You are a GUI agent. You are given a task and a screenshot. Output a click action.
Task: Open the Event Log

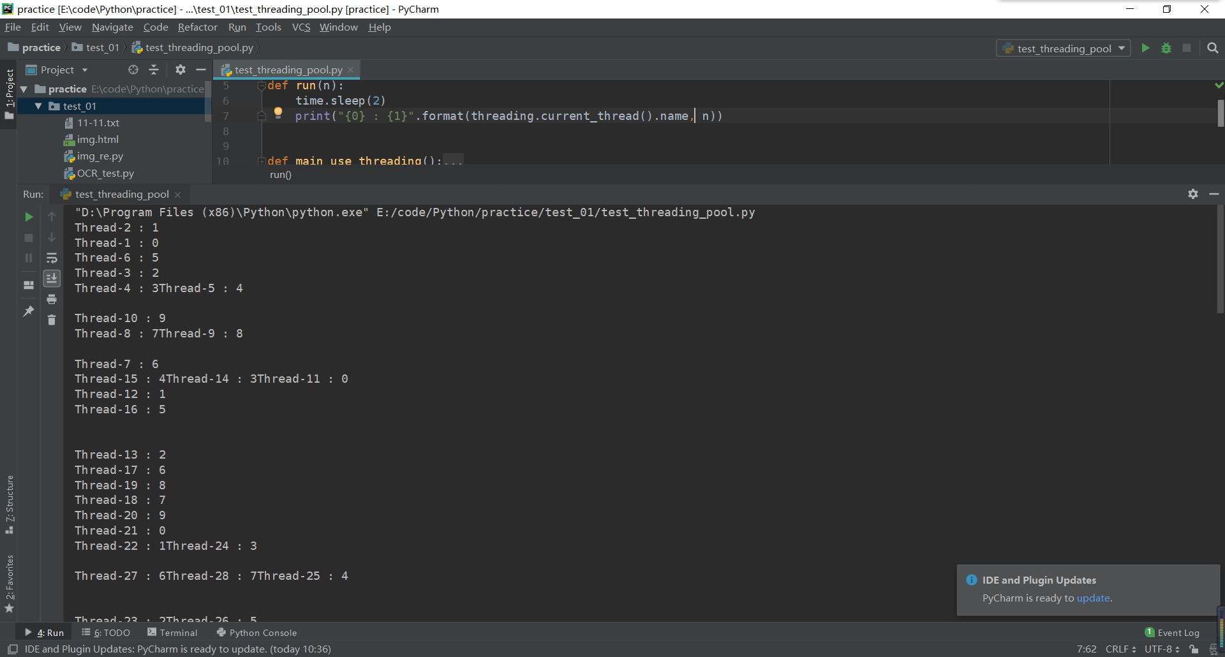1172,633
